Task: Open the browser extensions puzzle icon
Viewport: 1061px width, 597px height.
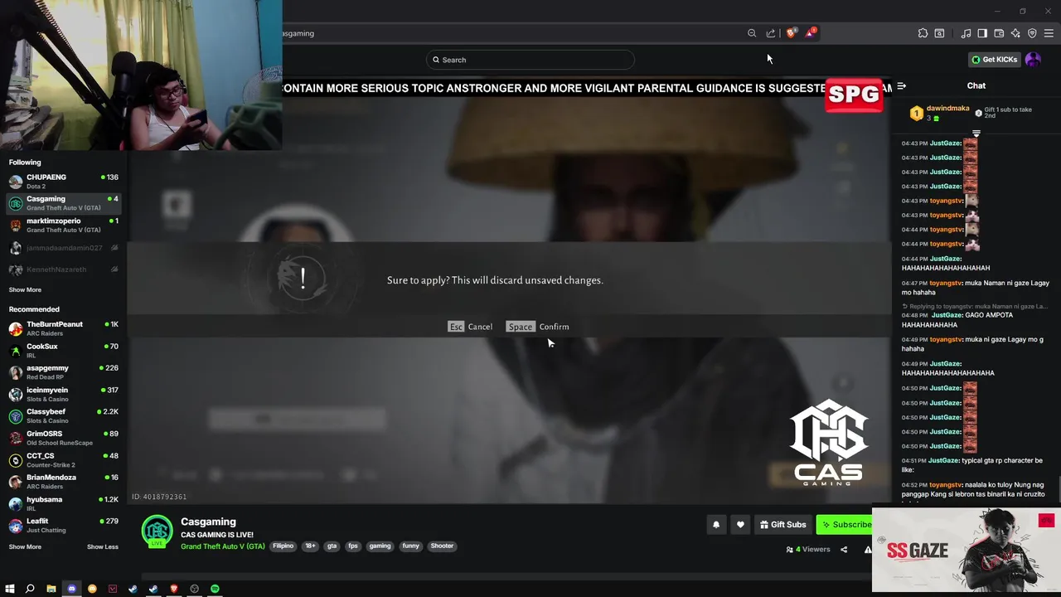Action: click(923, 33)
